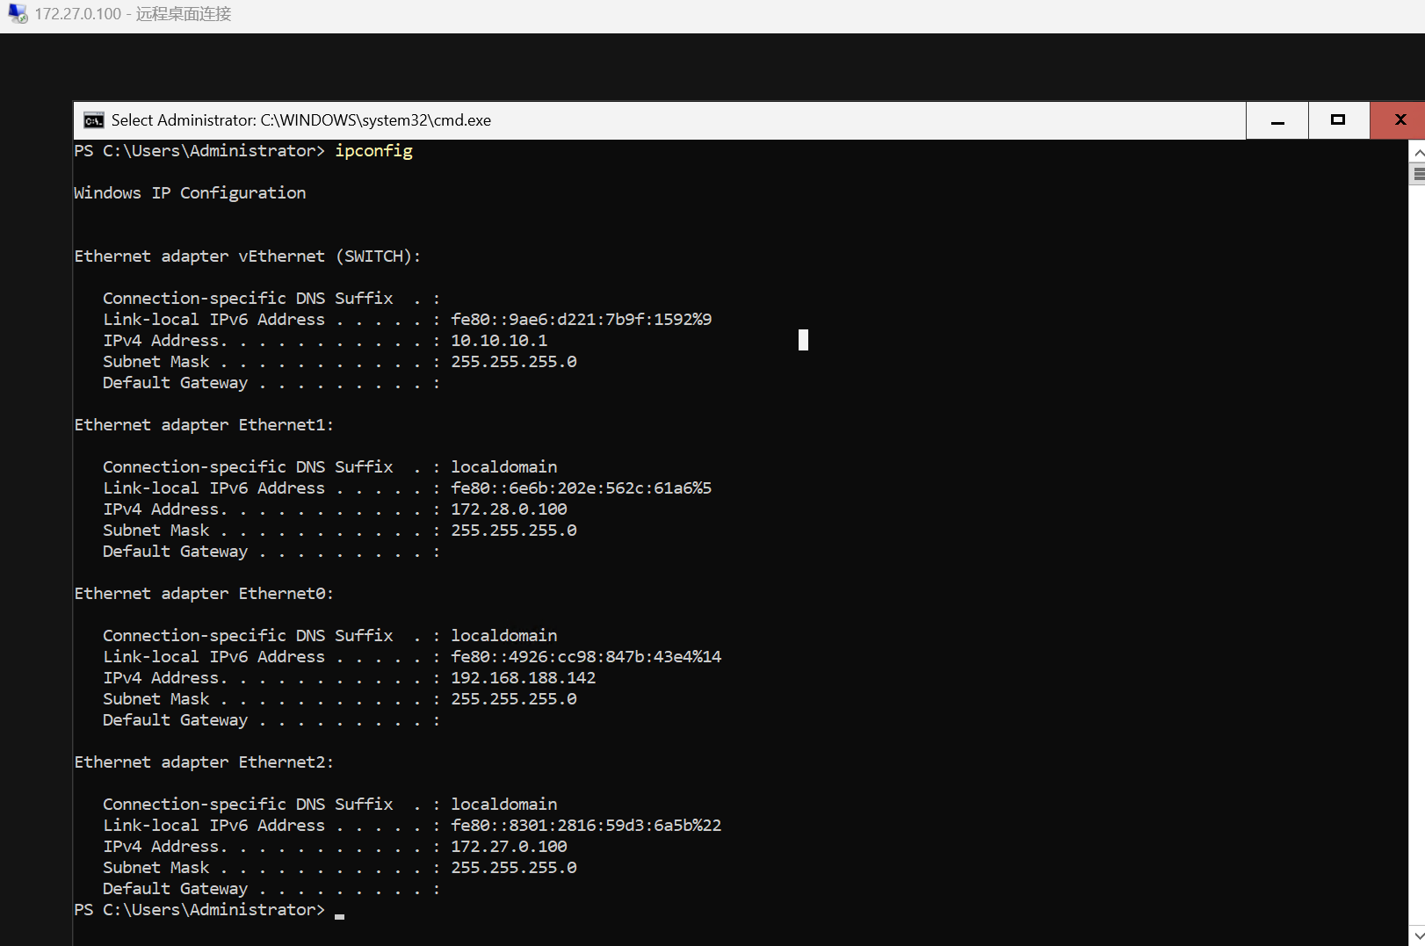Viewport: 1425px width, 946px height.
Task: Click the typed ipconfig command text
Action: [x=373, y=150]
